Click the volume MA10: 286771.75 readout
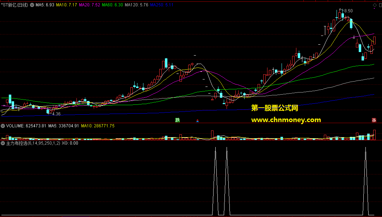This screenshot has height=217, width=382. (98, 126)
